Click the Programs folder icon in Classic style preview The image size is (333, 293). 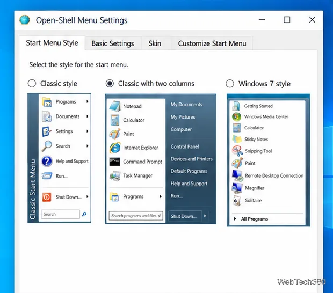tap(47, 102)
